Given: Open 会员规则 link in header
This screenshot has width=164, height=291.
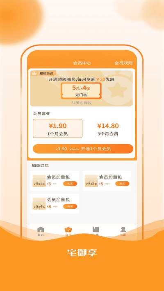Looking at the screenshot, I should 123,63.
